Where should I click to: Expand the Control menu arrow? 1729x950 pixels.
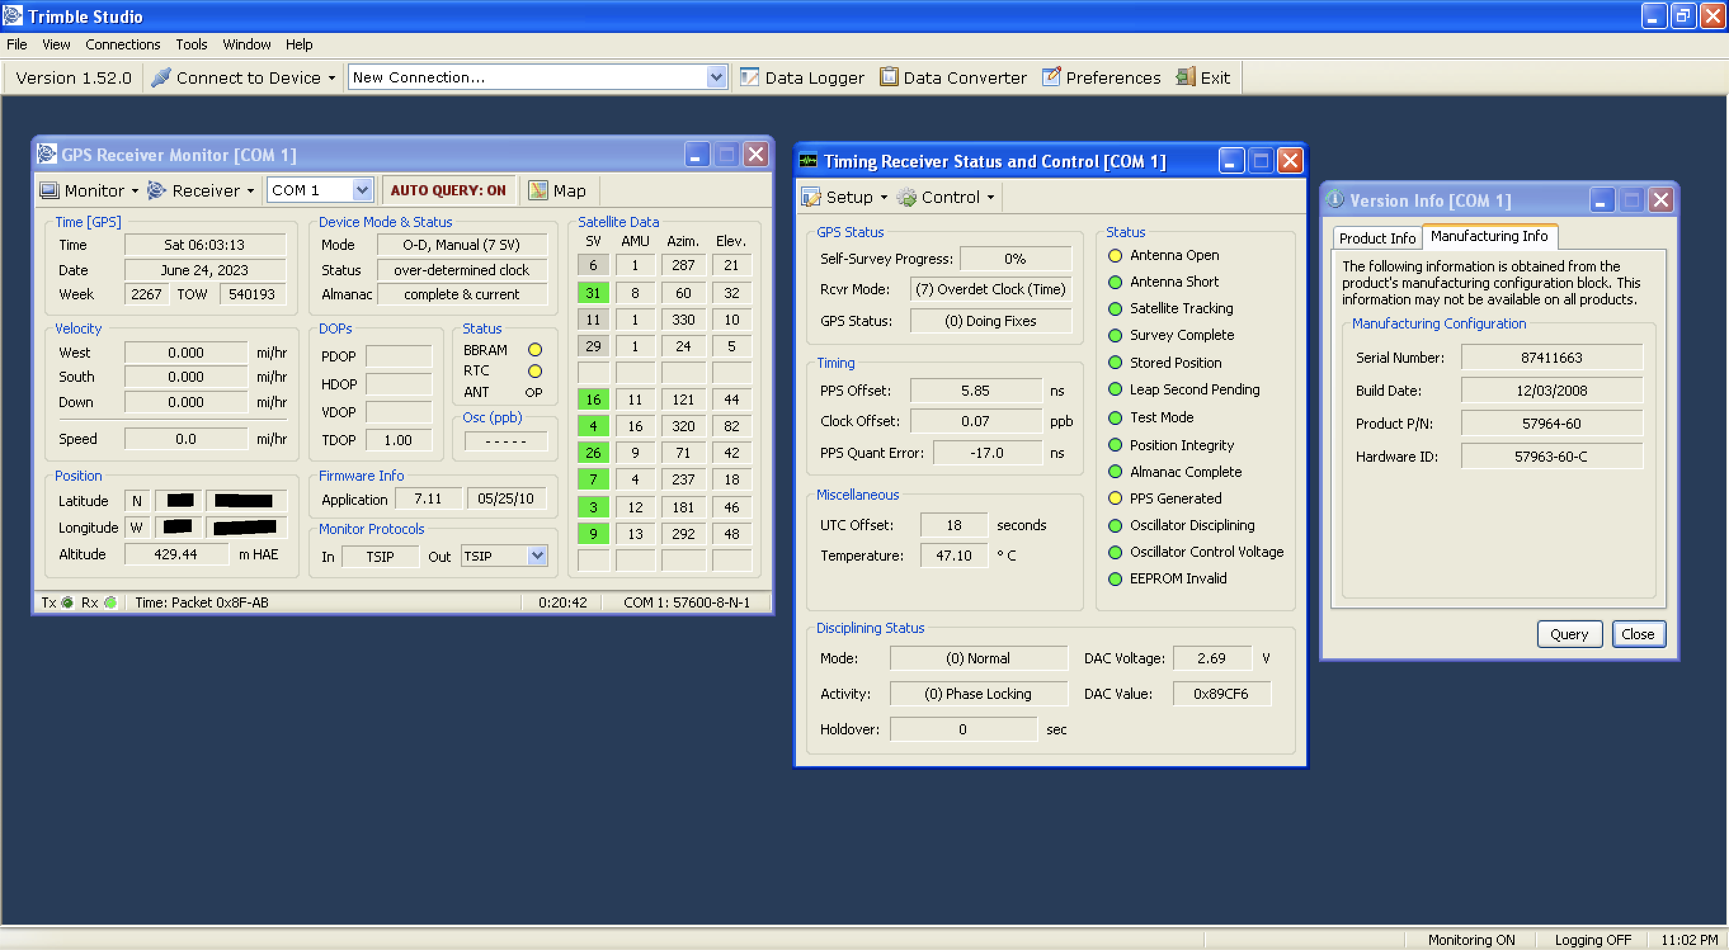tap(990, 197)
